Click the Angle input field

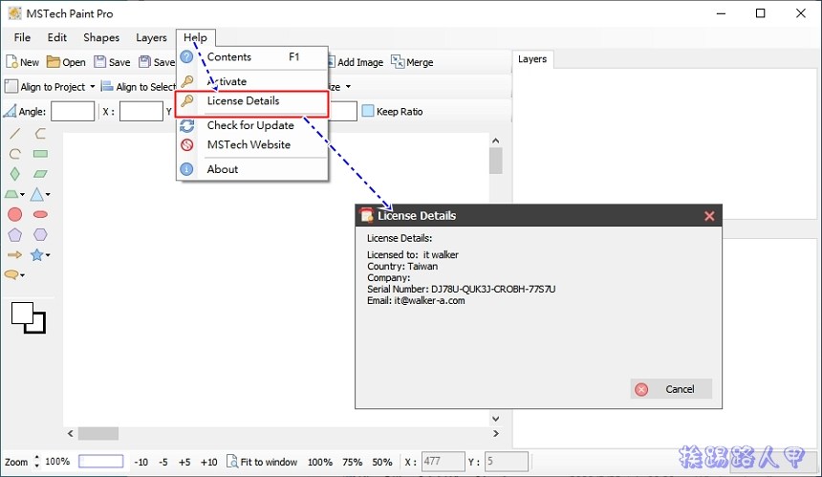click(73, 111)
